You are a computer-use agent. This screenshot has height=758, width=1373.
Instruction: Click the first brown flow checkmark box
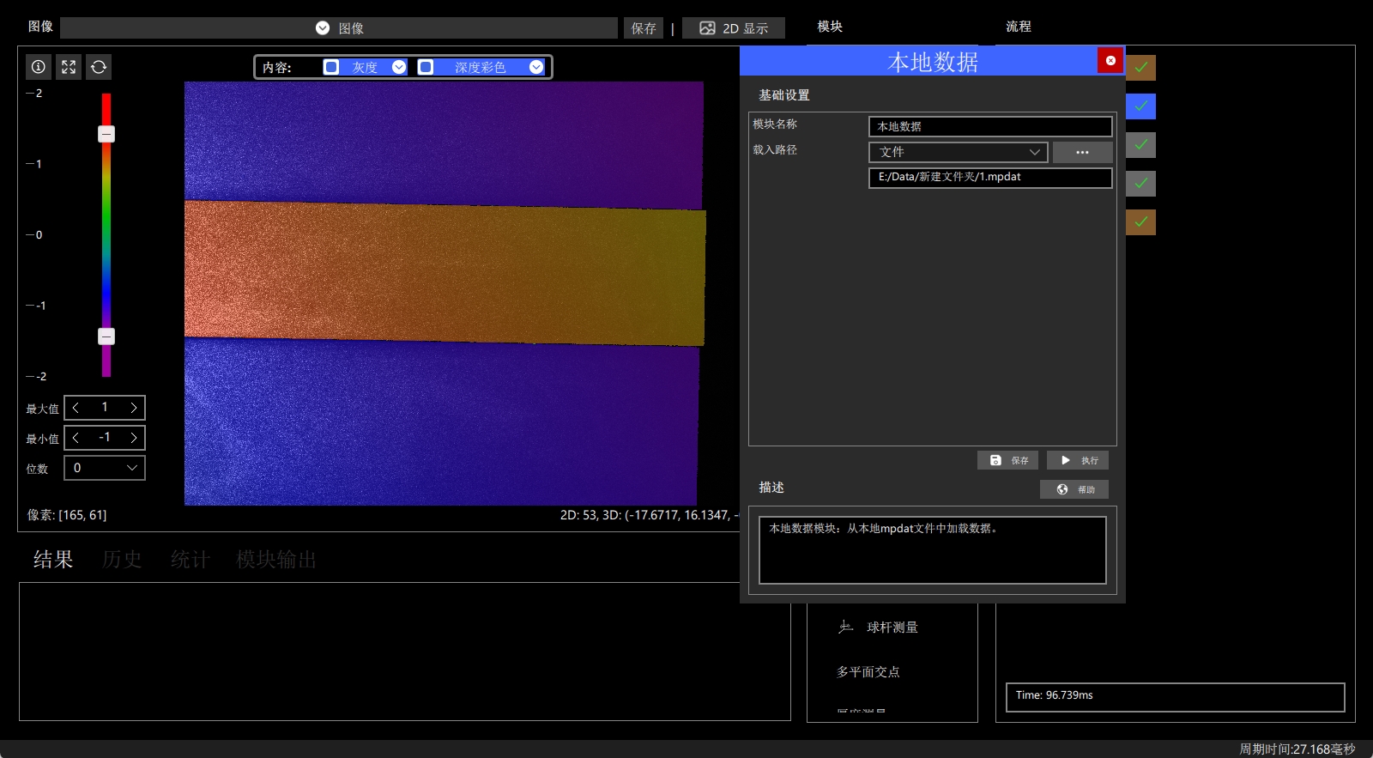[1141, 68]
